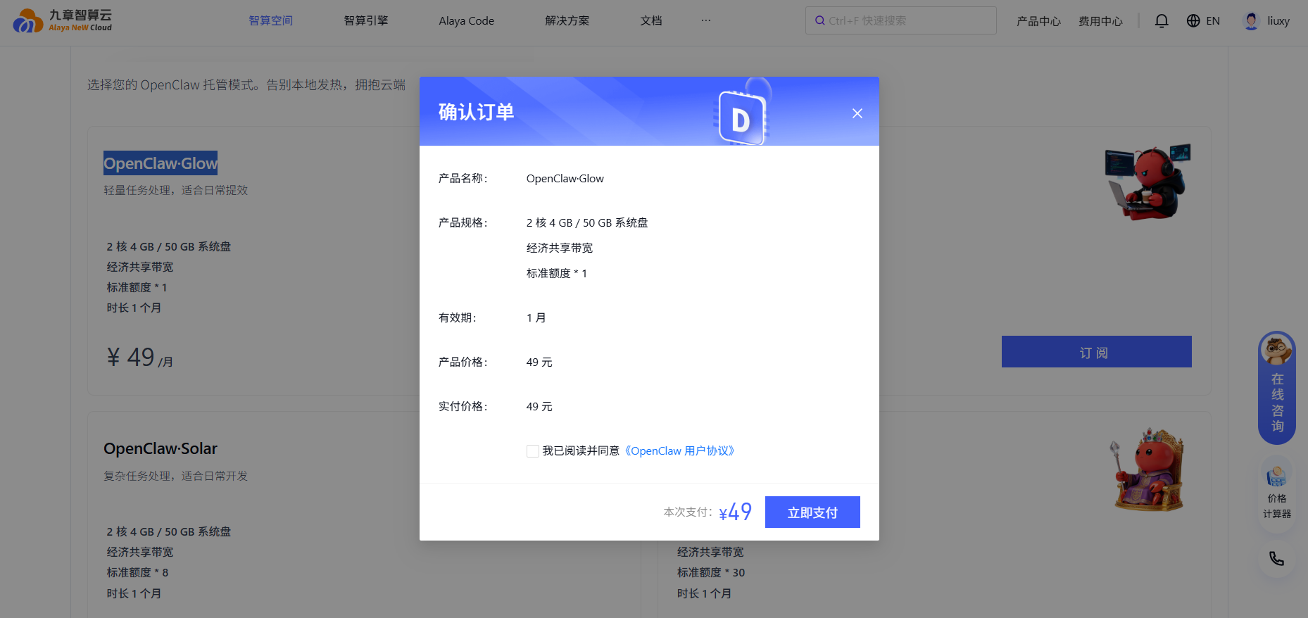Close the 确认订单 dialog

[857, 113]
